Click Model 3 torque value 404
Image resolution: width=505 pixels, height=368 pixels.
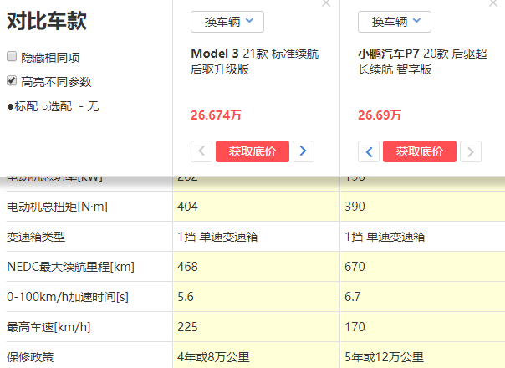coord(187,207)
